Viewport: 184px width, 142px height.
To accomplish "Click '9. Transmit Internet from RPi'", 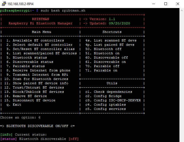I will (37, 75).
